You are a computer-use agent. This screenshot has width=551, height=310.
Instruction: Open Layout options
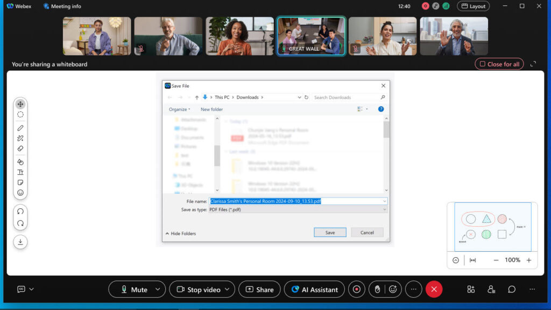click(x=474, y=6)
